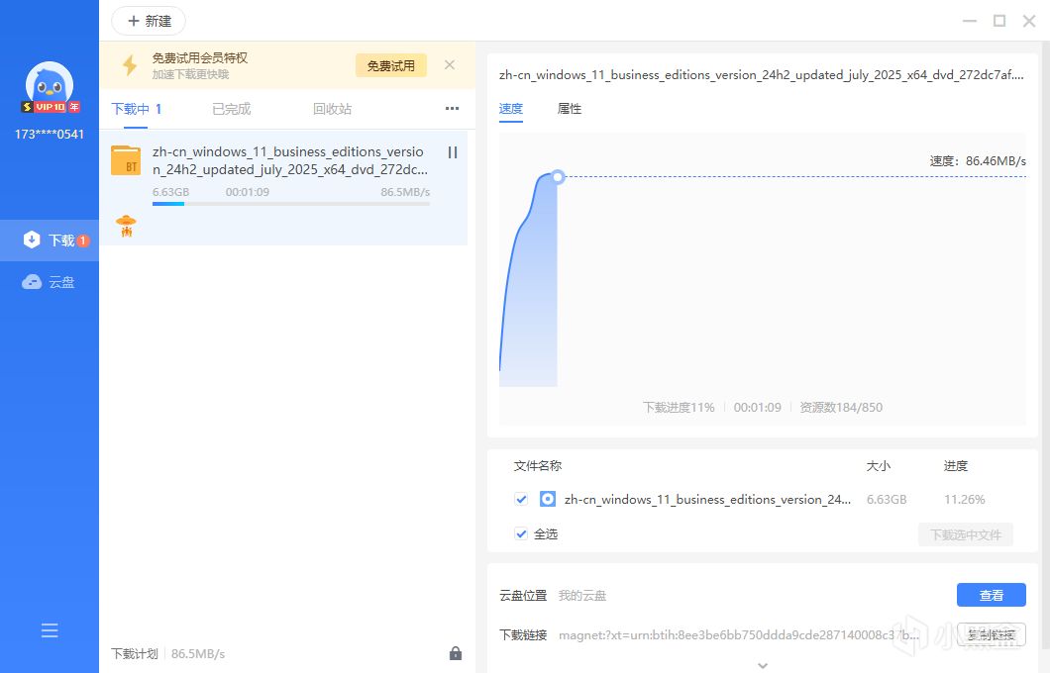1050x673 pixels.
Task: Click the 下载计划 download plan label
Action: click(135, 653)
